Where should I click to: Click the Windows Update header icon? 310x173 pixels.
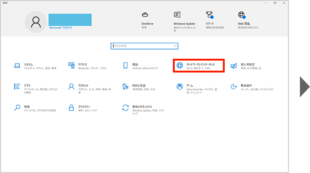pos(177,15)
